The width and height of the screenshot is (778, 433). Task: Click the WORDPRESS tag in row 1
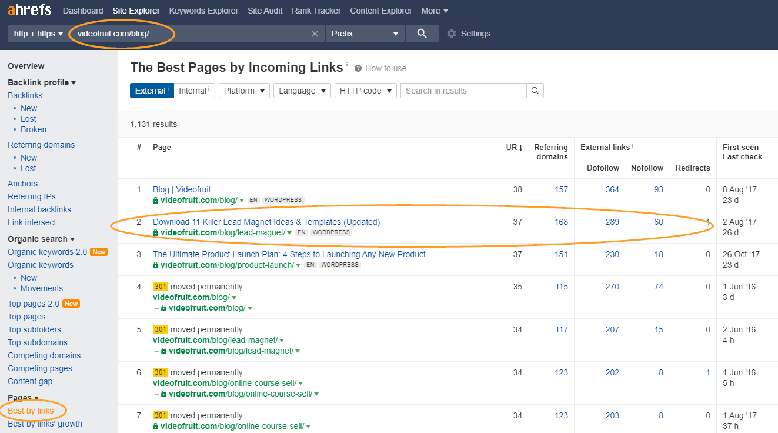click(x=283, y=200)
